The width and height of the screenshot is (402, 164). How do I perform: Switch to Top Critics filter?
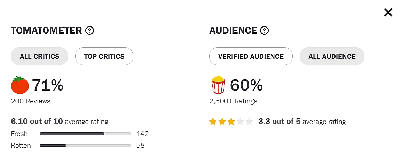point(104,56)
